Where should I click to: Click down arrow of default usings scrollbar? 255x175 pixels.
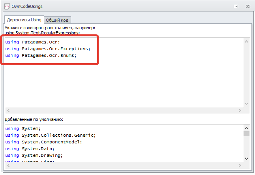pyautogui.click(x=246, y=159)
